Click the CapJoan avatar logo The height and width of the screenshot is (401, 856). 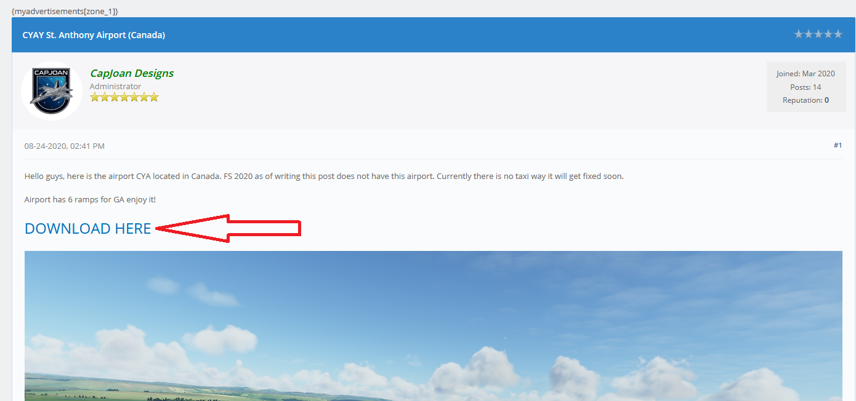tap(52, 90)
